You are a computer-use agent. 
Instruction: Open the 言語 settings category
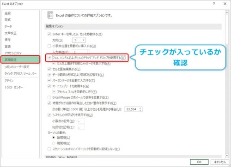click(x=8, y=46)
